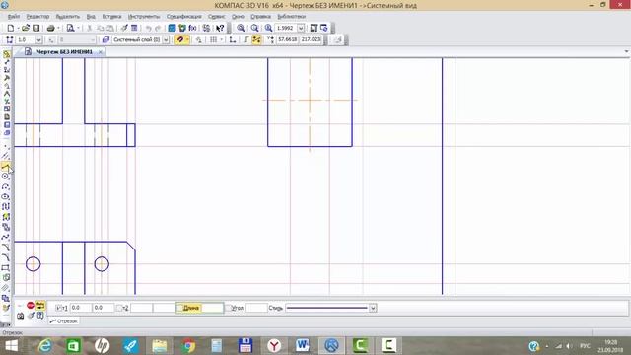This screenshot has height=355, width=631.
Task: Toggle the Угол lock checkbox
Action: [x=228, y=308]
